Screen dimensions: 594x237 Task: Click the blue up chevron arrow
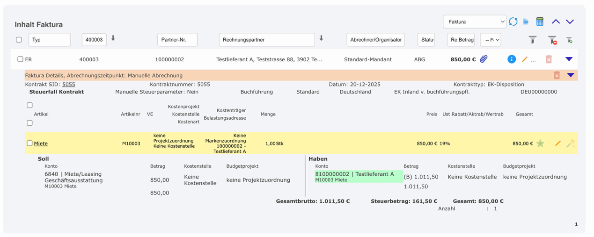[x=556, y=22]
